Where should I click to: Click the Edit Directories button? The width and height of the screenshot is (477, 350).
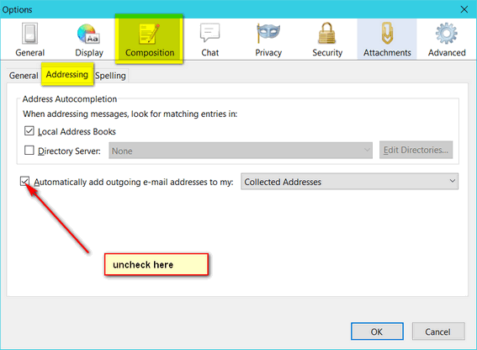416,150
